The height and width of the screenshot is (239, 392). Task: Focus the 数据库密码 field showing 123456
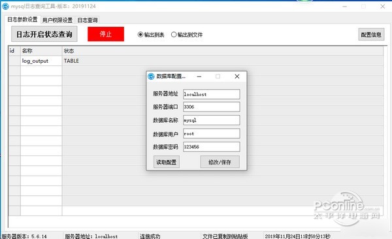212,147
